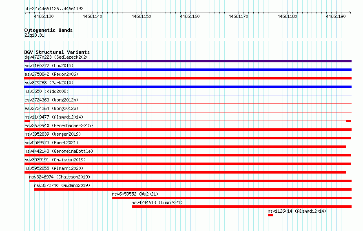Click the red nsv3372740 variant bar
The width and height of the screenshot is (363, 231).
[x=193, y=189]
